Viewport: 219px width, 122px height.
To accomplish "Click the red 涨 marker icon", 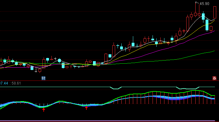I will coord(214,78).
